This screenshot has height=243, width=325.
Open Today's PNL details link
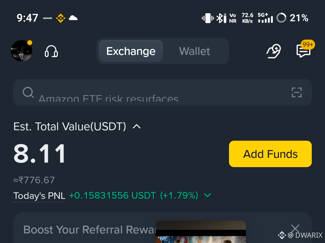(x=39, y=196)
